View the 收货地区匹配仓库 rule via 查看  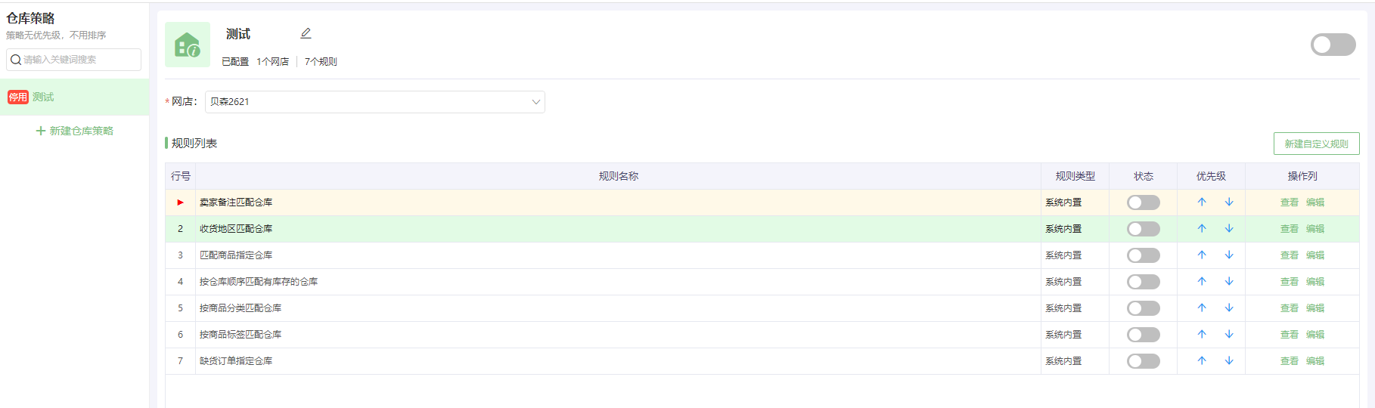(1289, 229)
